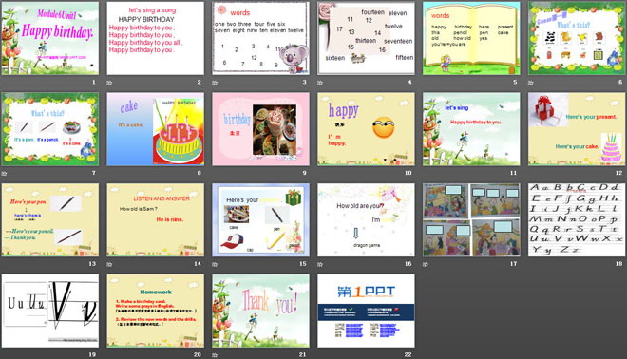Select the words book slide 5
Viewport: 627px width, 359px height.
pos(471,38)
